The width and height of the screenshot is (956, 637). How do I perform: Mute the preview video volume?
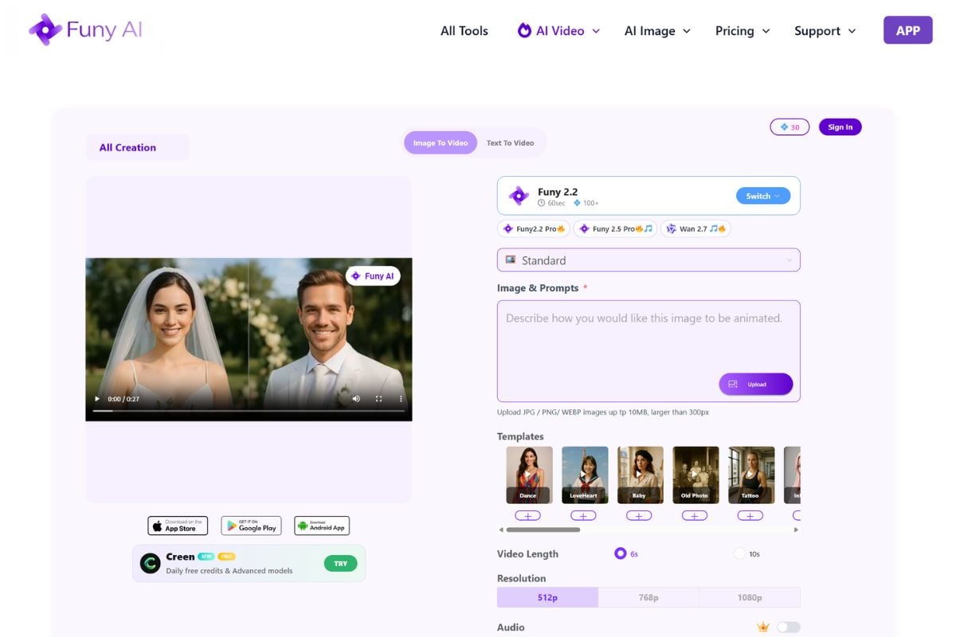[356, 399]
